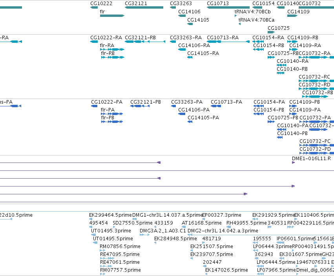Click transcript CG10732-RD
This screenshot has height=276, width=334.
pos(316,89)
